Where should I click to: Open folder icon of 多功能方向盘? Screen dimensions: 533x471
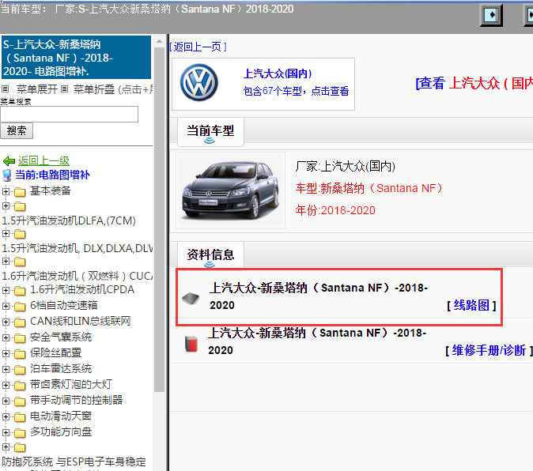click(20, 432)
